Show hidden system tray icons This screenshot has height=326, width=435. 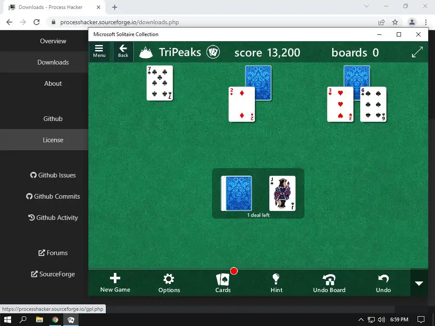(x=361, y=320)
